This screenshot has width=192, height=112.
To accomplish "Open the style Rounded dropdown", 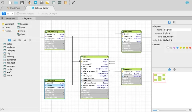I will coord(168,37).
